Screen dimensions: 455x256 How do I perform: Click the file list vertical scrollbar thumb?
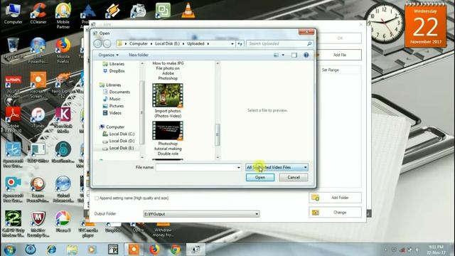coord(218,134)
